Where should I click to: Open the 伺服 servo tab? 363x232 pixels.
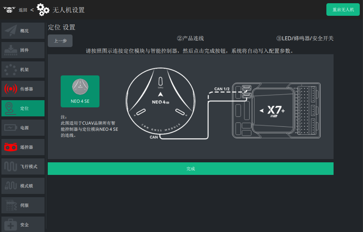tap(23, 205)
